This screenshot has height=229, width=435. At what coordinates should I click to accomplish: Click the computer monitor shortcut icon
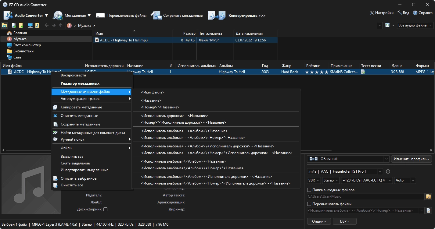coord(30,25)
